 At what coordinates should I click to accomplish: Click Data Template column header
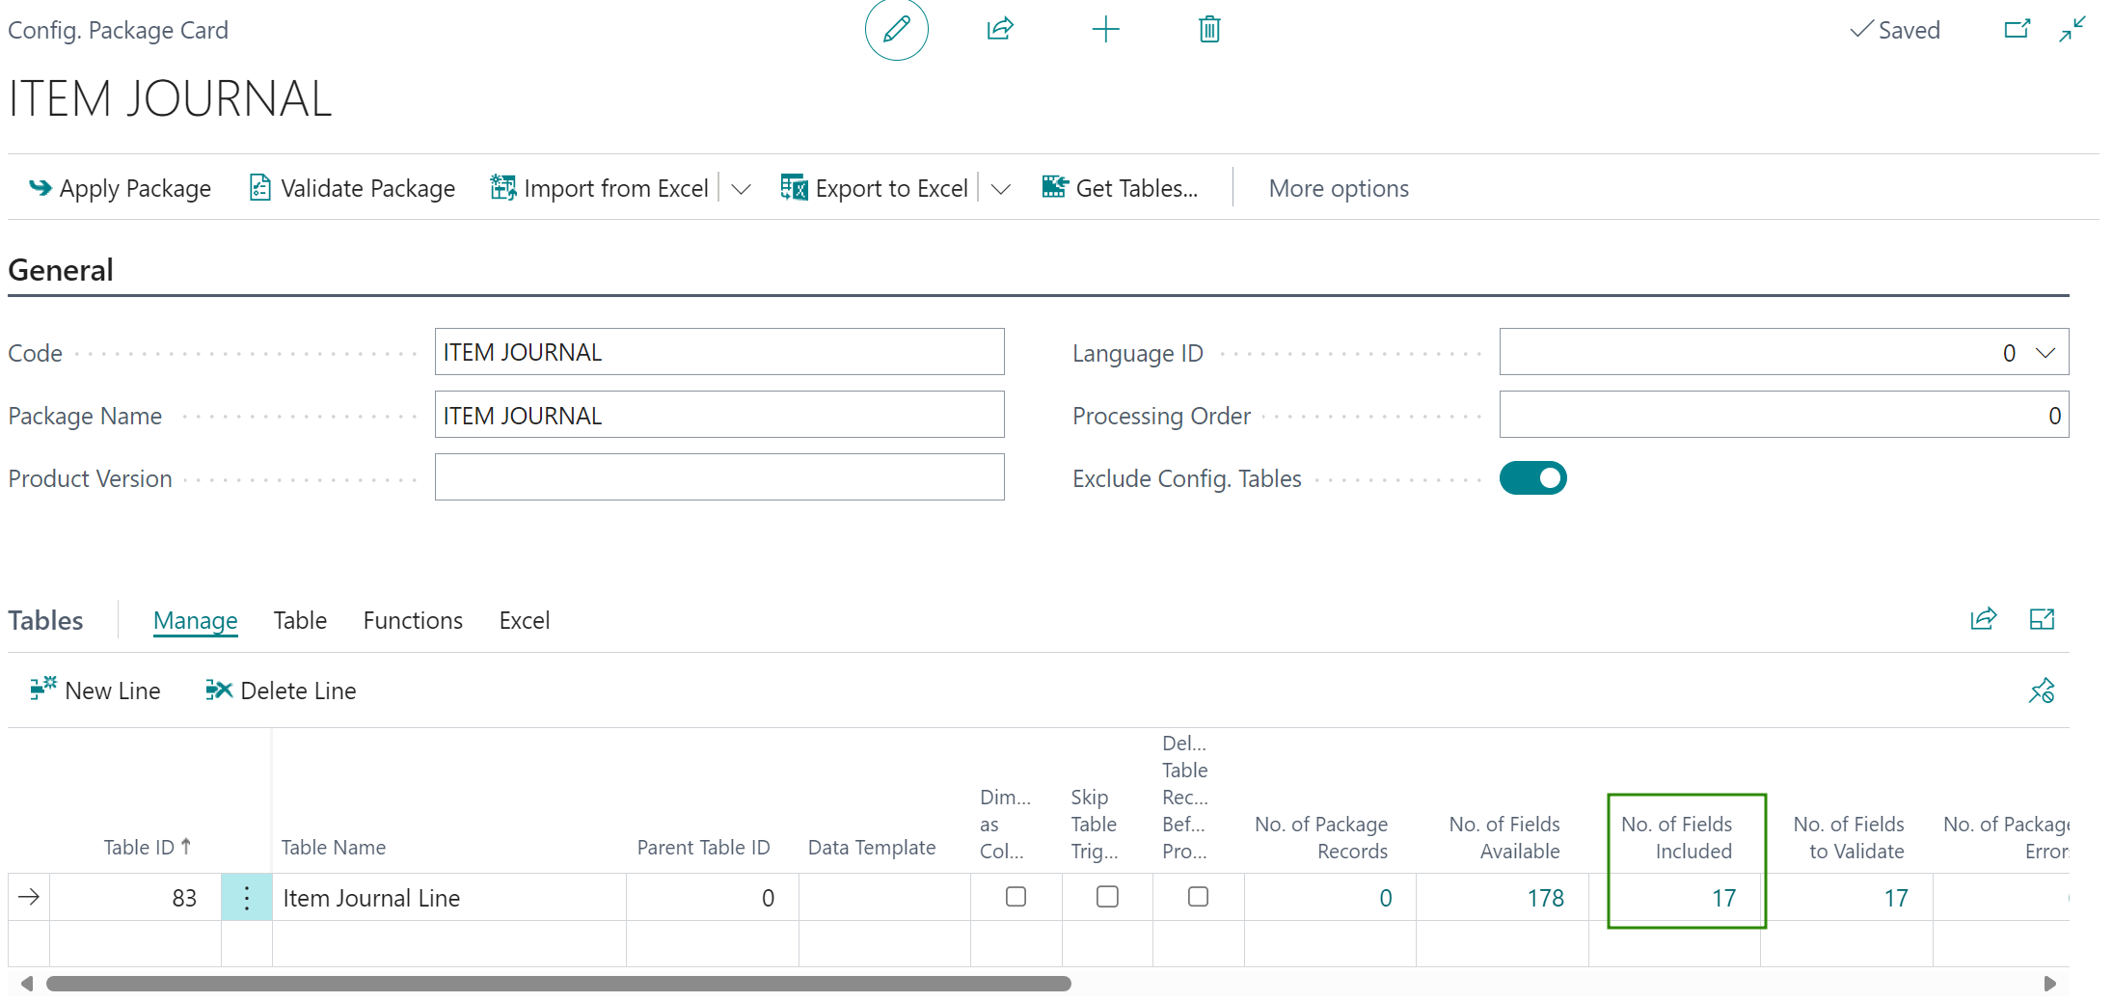tap(872, 848)
